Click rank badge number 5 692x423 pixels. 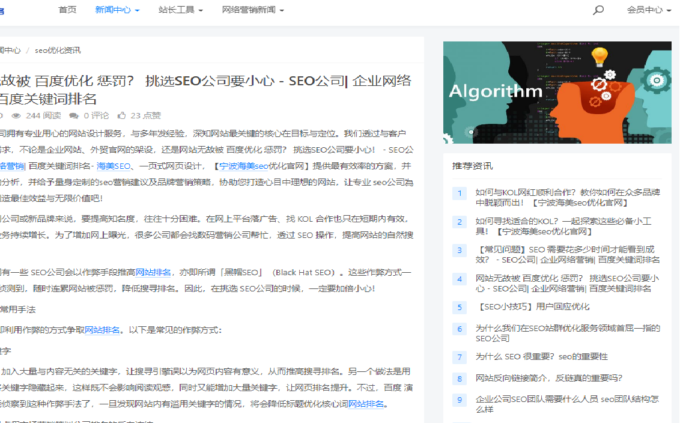tap(460, 308)
